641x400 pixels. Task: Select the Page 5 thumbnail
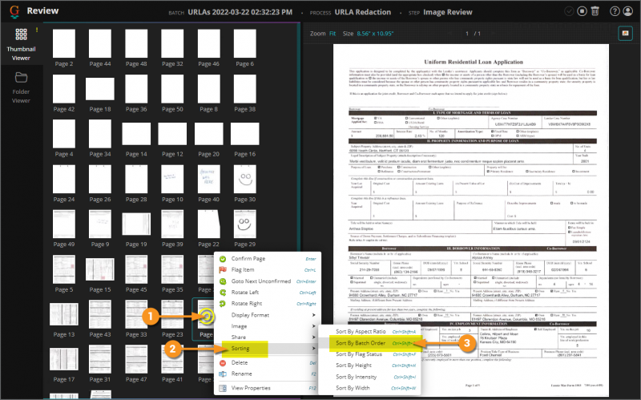pyautogui.click(x=64, y=269)
